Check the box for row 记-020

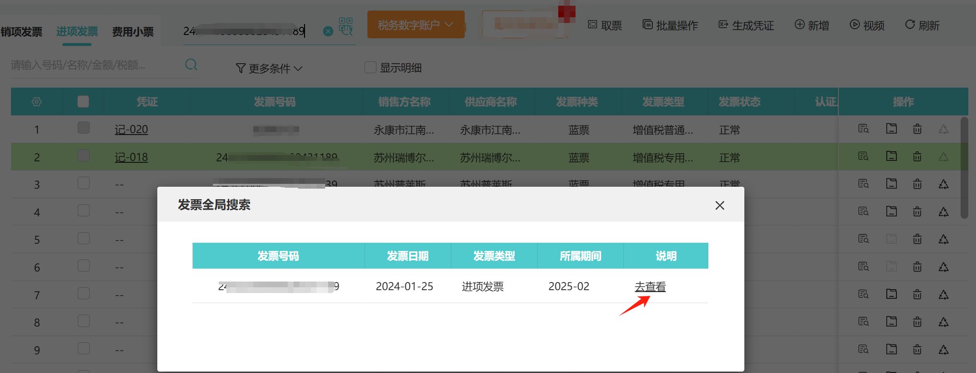point(83,128)
